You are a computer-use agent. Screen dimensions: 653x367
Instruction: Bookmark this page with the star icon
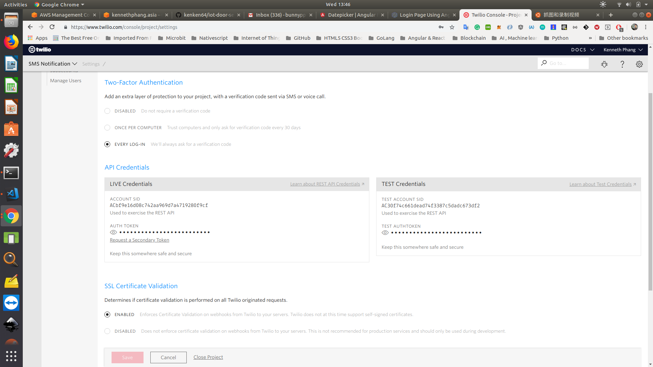coord(452,27)
